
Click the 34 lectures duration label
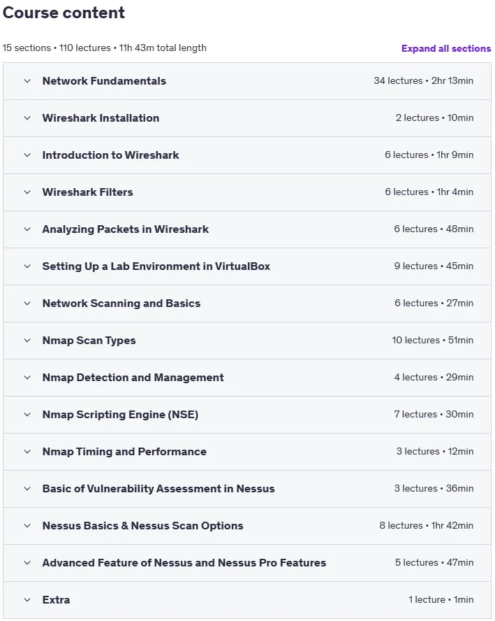pos(424,81)
